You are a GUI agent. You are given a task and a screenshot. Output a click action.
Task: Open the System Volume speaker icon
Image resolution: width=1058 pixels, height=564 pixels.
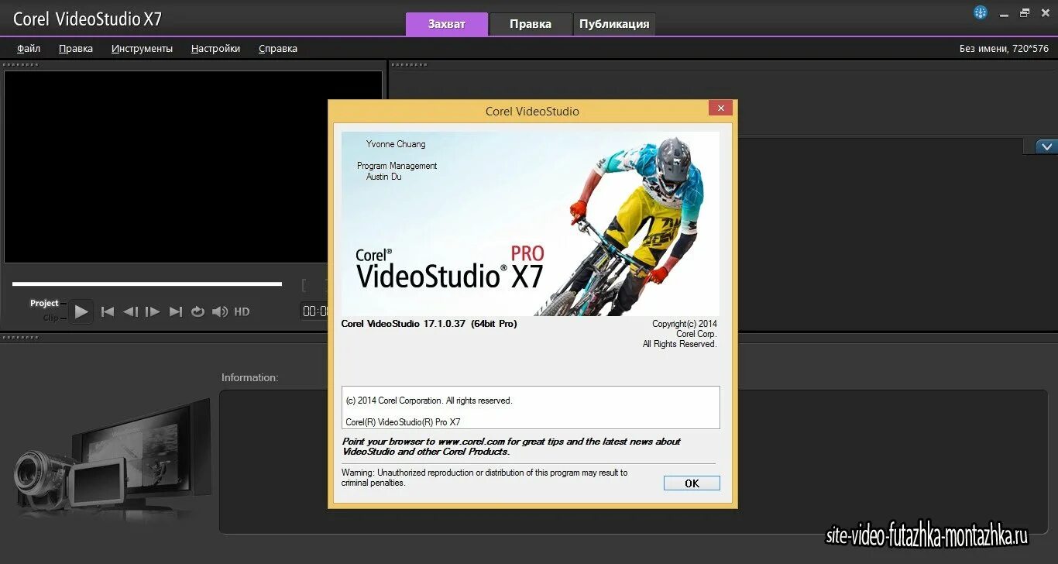[220, 311]
